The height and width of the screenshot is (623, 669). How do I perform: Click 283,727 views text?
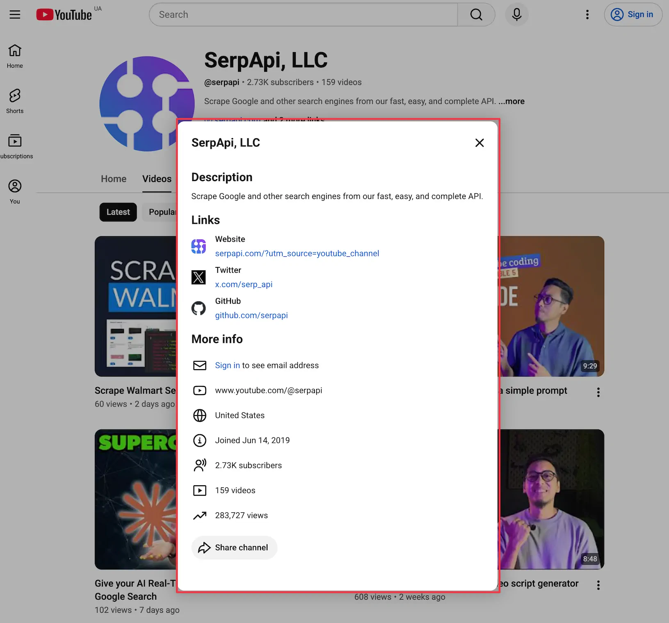[x=241, y=516]
